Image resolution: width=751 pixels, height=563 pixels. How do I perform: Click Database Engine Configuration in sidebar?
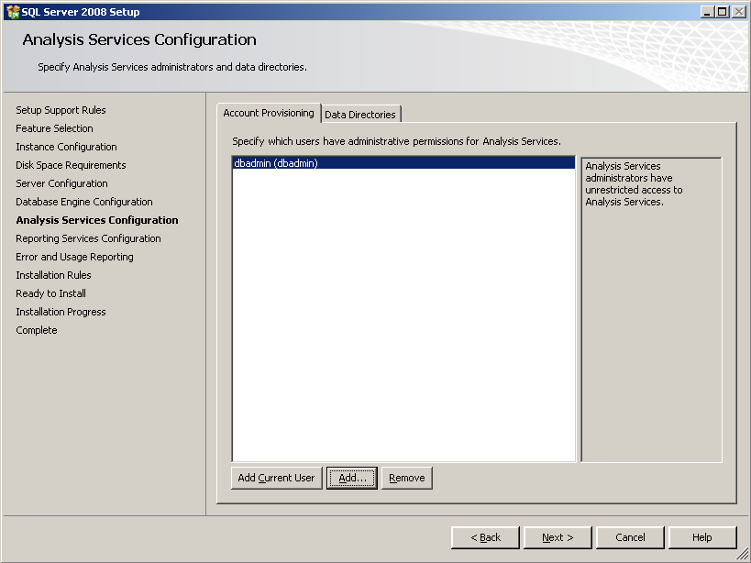pos(84,202)
